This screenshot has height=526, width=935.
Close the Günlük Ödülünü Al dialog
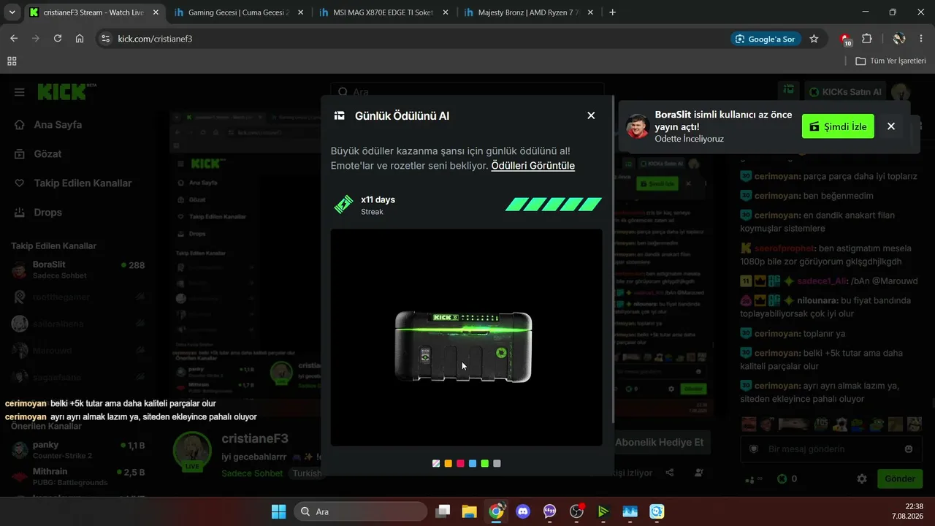[x=591, y=115]
